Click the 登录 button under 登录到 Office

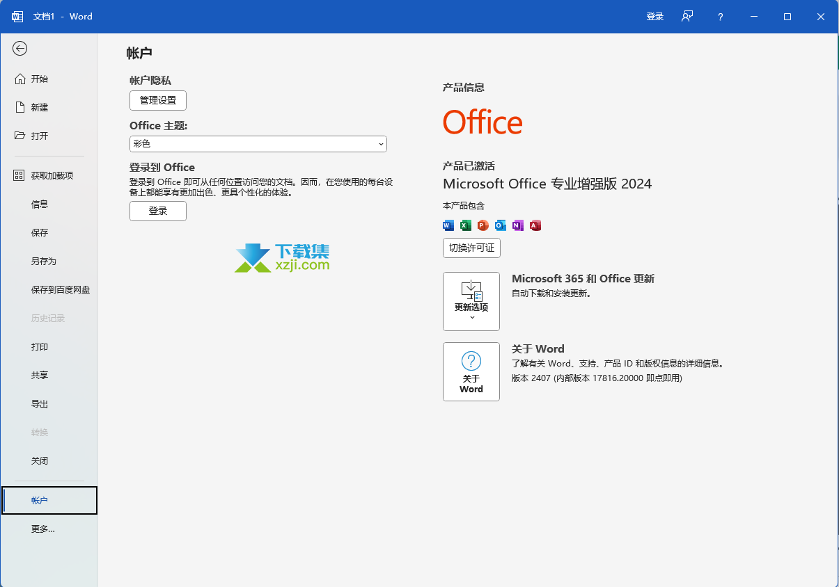158,211
